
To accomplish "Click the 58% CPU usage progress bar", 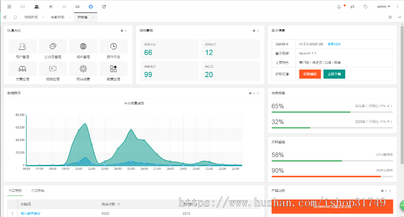I will [332, 161].
